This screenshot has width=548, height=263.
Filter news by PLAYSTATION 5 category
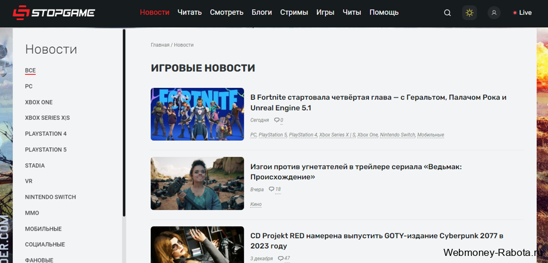click(46, 150)
